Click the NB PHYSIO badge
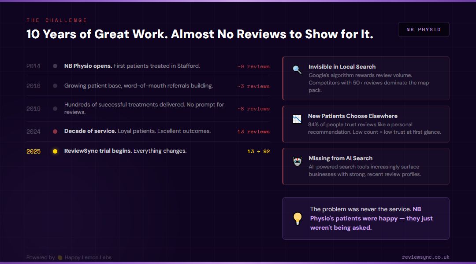This screenshot has height=264, width=476. coord(424,29)
